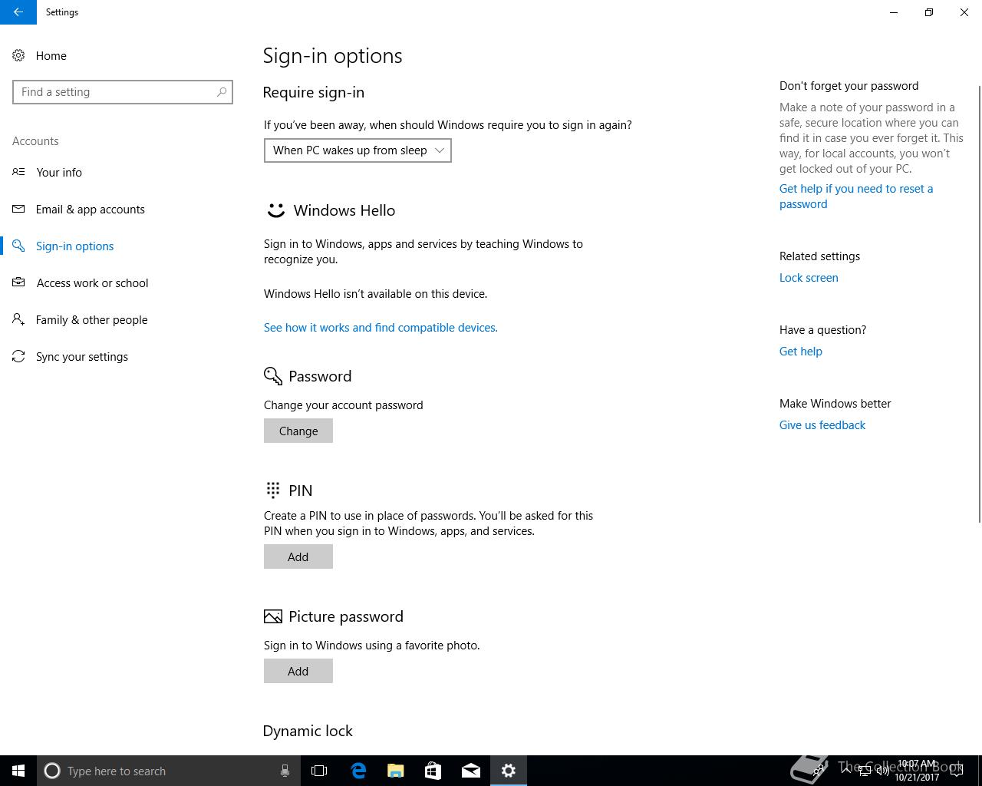Click the volume speaker icon
Viewport: 982px width, 786px height.
tap(882, 771)
